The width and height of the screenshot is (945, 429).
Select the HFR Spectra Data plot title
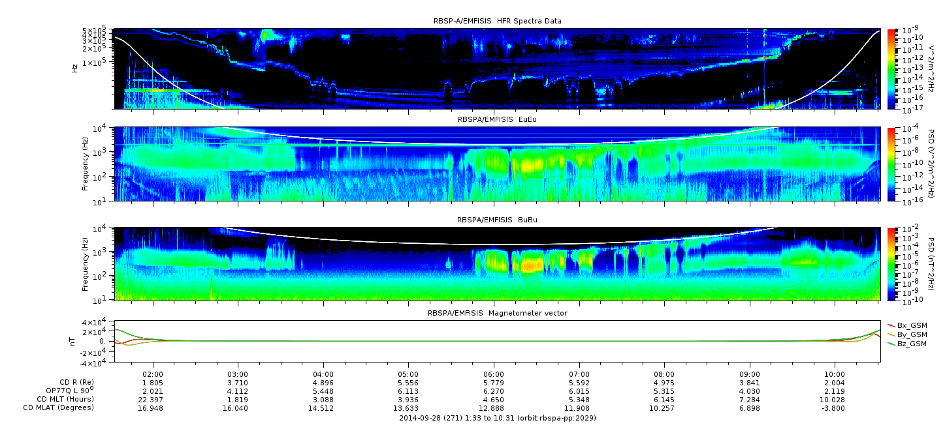(x=498, y=21)
